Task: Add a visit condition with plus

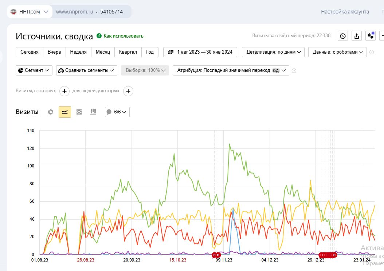Action: (x=64, y=91)
